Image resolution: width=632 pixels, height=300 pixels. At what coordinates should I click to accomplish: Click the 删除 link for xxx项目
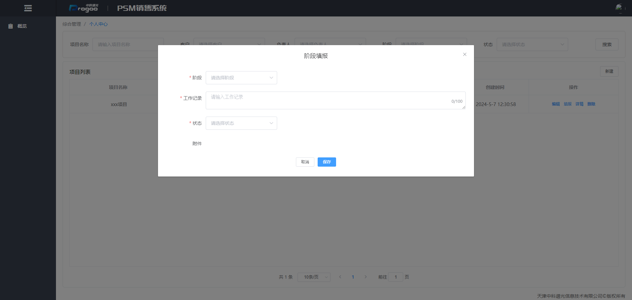591,104
